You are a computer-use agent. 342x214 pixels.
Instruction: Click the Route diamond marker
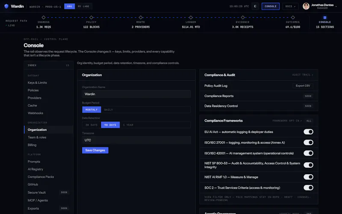tap(141, 18)
